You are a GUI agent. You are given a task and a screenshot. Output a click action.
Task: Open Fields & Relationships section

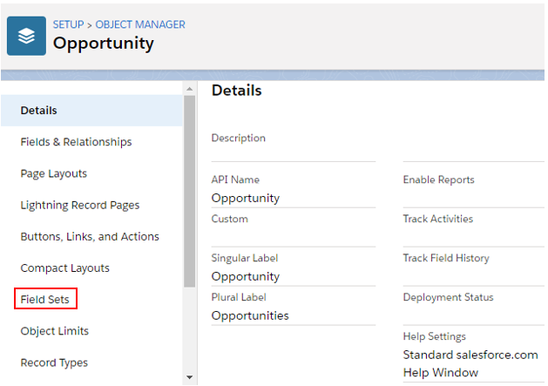click(x=76, y=142)
